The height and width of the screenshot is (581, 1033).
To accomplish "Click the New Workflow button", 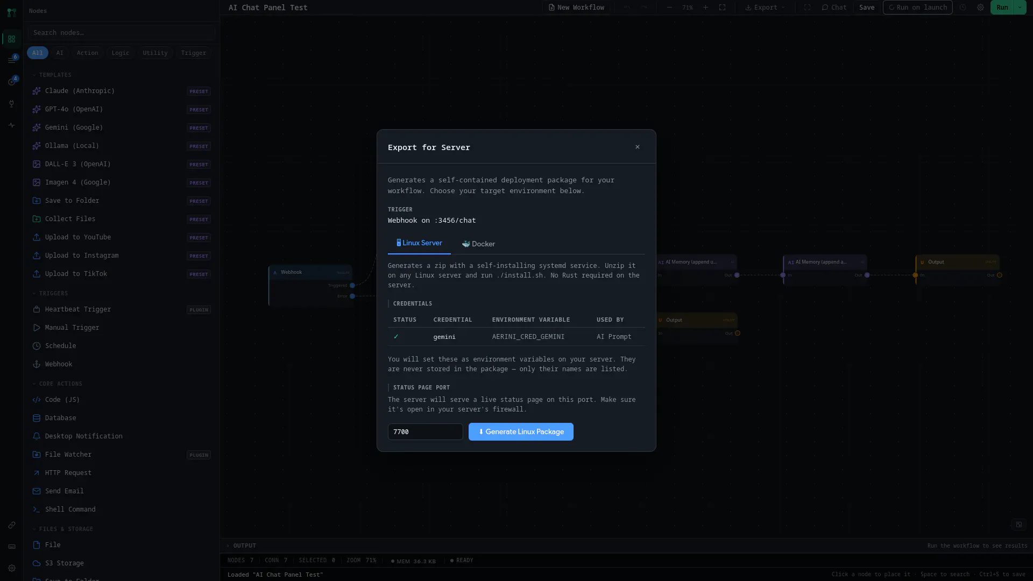I will pyautogui.click(x=576, y=8).
